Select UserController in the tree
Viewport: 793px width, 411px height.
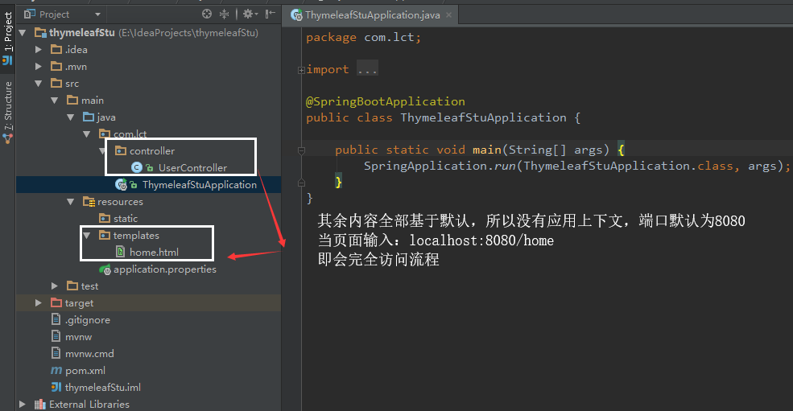(x=192, y=168)
